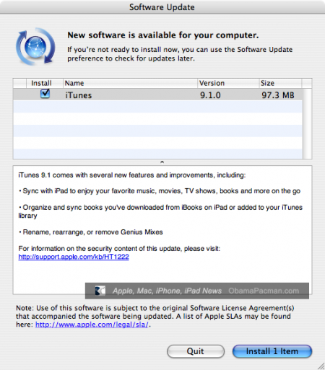The width and height of the screenshot is (325, 370).
Task: Click the Software Update globe icon
Action: click(35, 47)
